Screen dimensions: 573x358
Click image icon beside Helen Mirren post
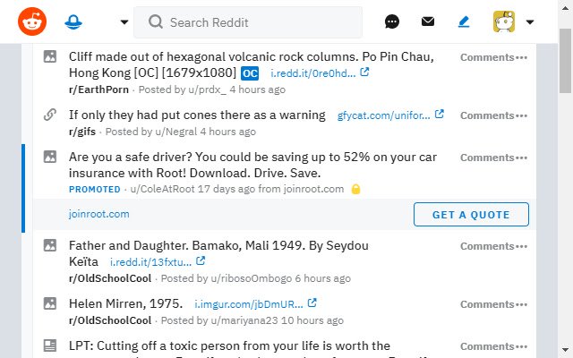(x=50, y=303)
